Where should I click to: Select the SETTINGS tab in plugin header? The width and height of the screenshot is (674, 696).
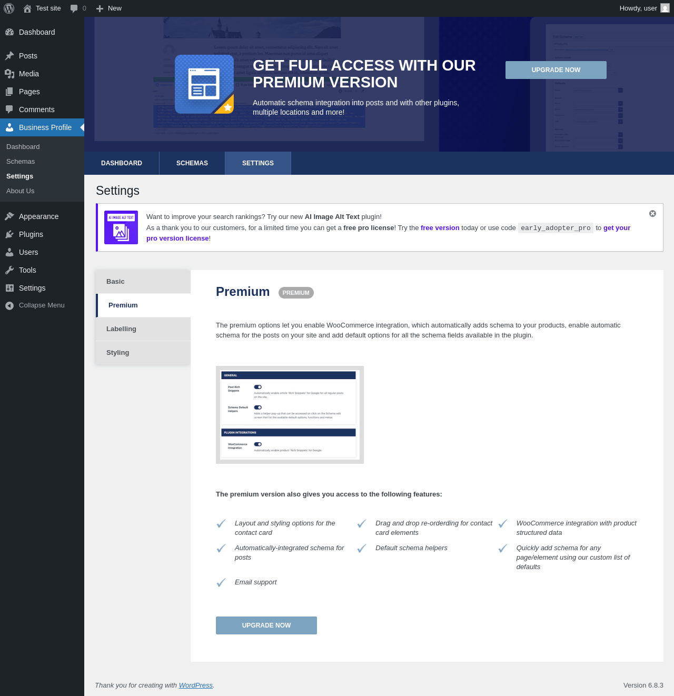point(258,163)
